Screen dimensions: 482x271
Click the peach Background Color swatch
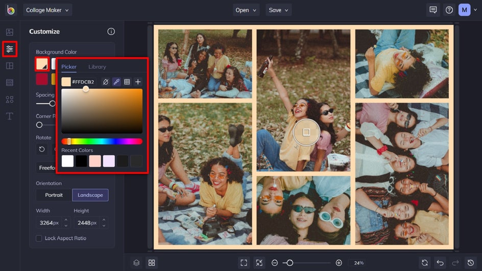pos(42,64)
